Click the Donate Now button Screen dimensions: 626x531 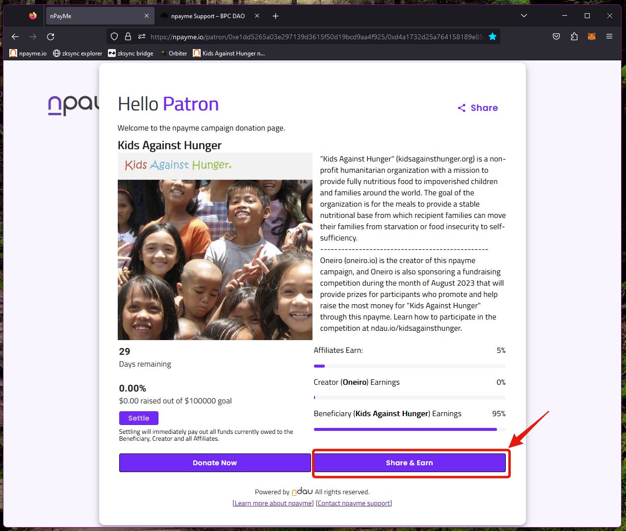coord(215,463)
